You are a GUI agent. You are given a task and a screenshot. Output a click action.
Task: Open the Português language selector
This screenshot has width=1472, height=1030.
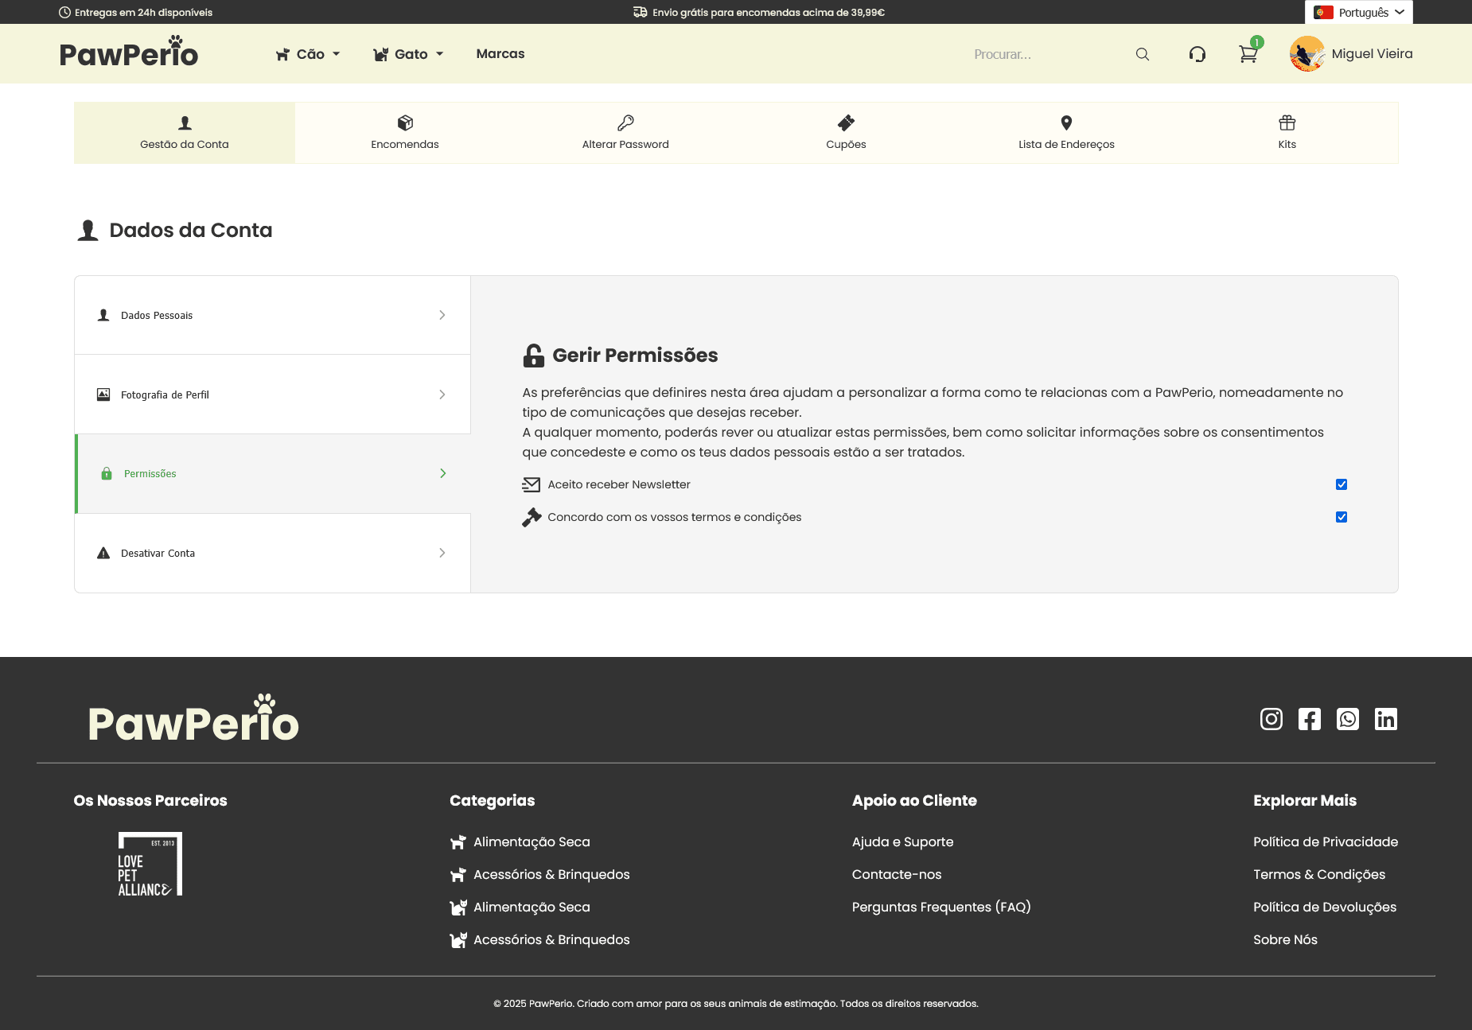(1358, 12)
